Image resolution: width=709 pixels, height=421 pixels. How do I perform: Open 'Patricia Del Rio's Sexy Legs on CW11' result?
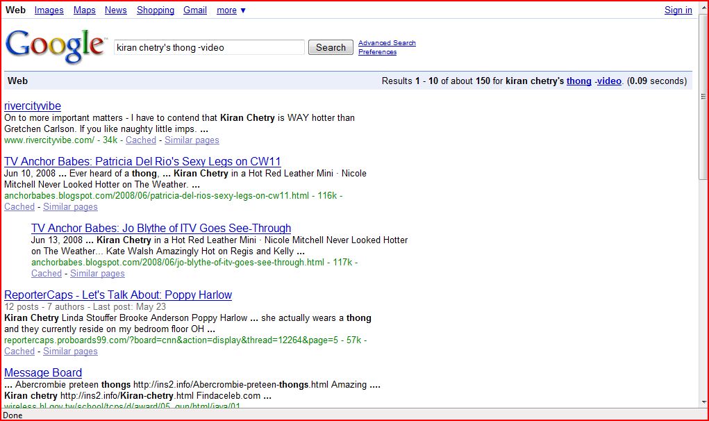[142, 161]
